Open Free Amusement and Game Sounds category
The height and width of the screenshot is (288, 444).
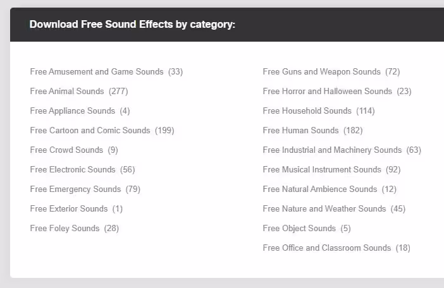point(97,72)
